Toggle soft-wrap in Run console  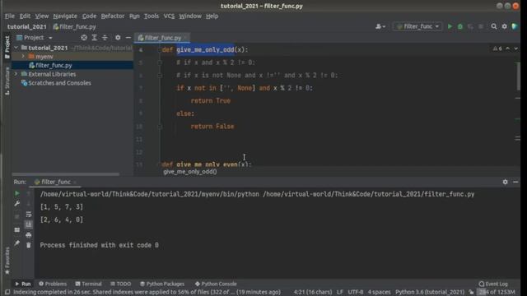[x=29, y=214]
